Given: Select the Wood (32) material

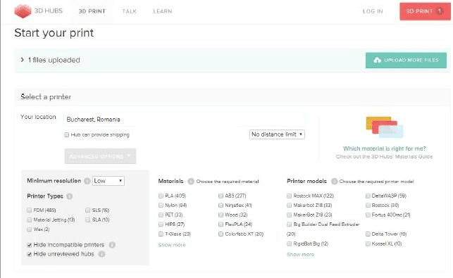Looking at the screenshot, I should (221, 215).
